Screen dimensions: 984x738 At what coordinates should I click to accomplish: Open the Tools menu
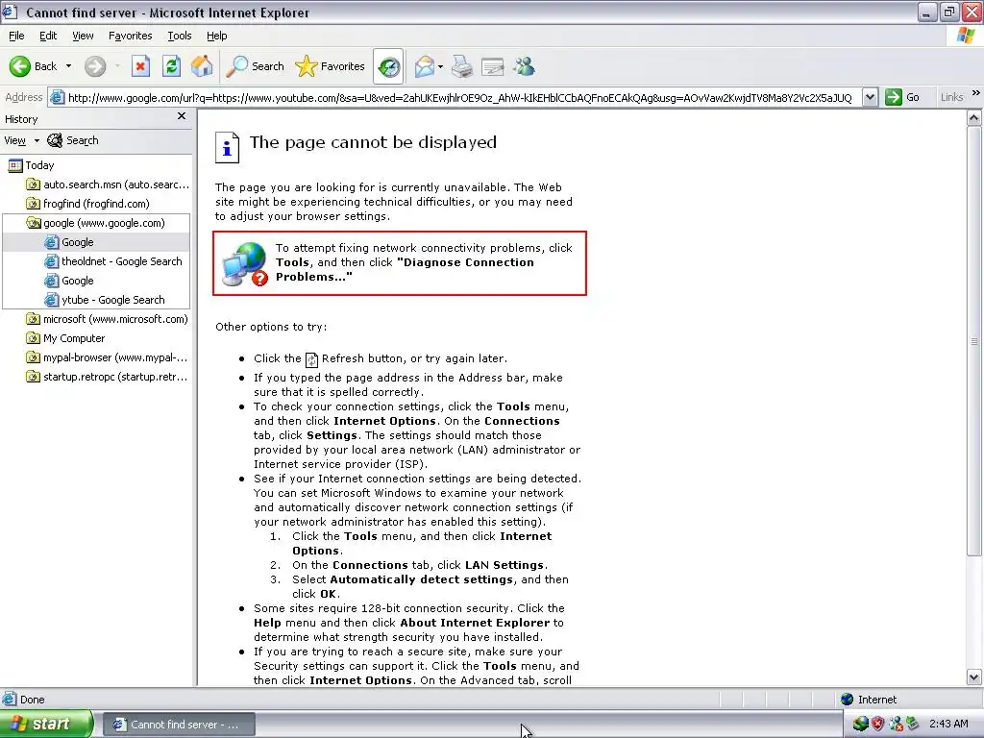click(x=180, y=36)
